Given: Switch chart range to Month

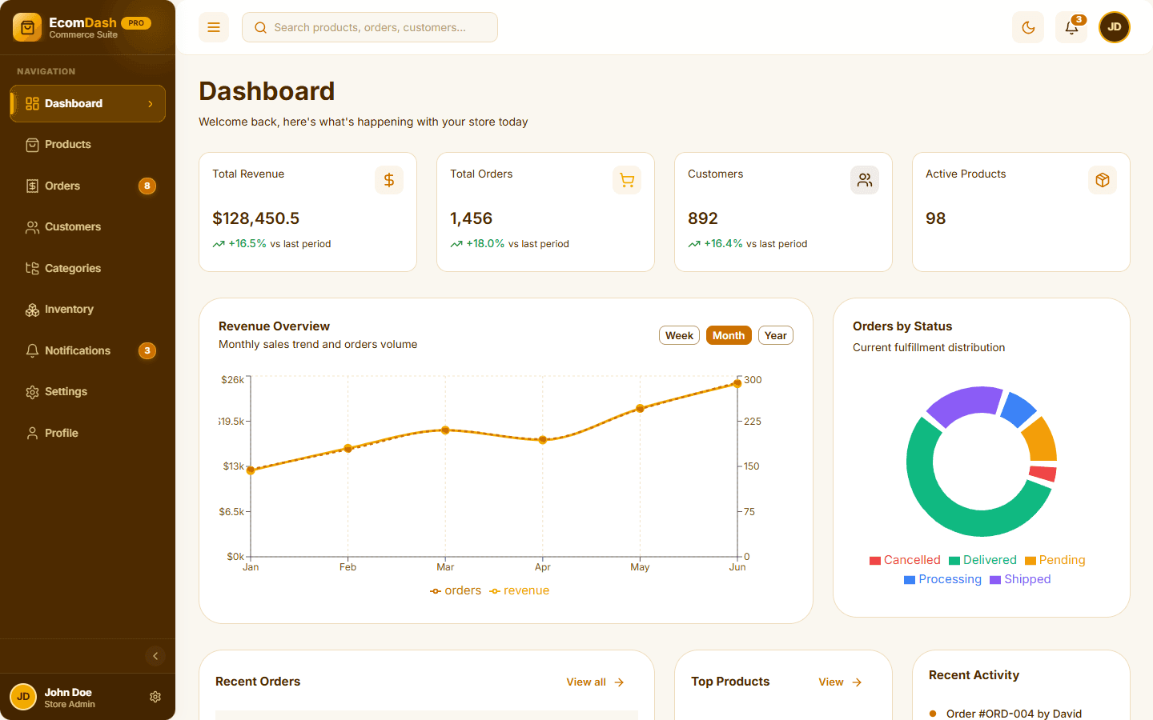Looking at the screenshot, I should click(729, 335).
